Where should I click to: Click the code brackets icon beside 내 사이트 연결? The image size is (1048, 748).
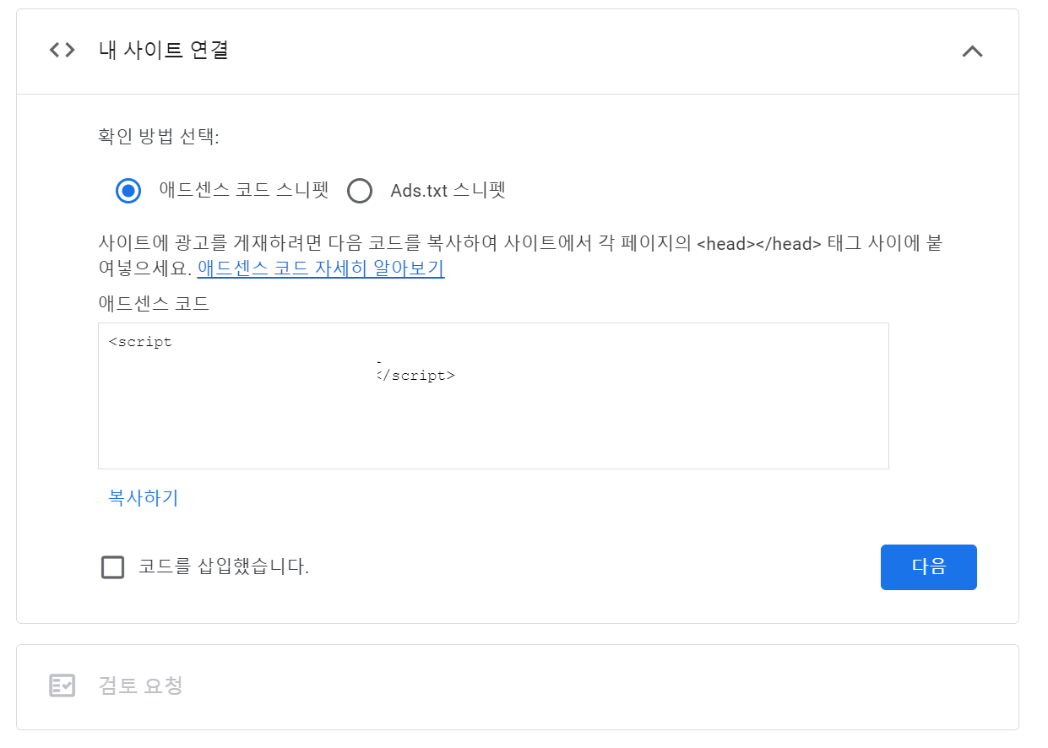pos(62,50)
